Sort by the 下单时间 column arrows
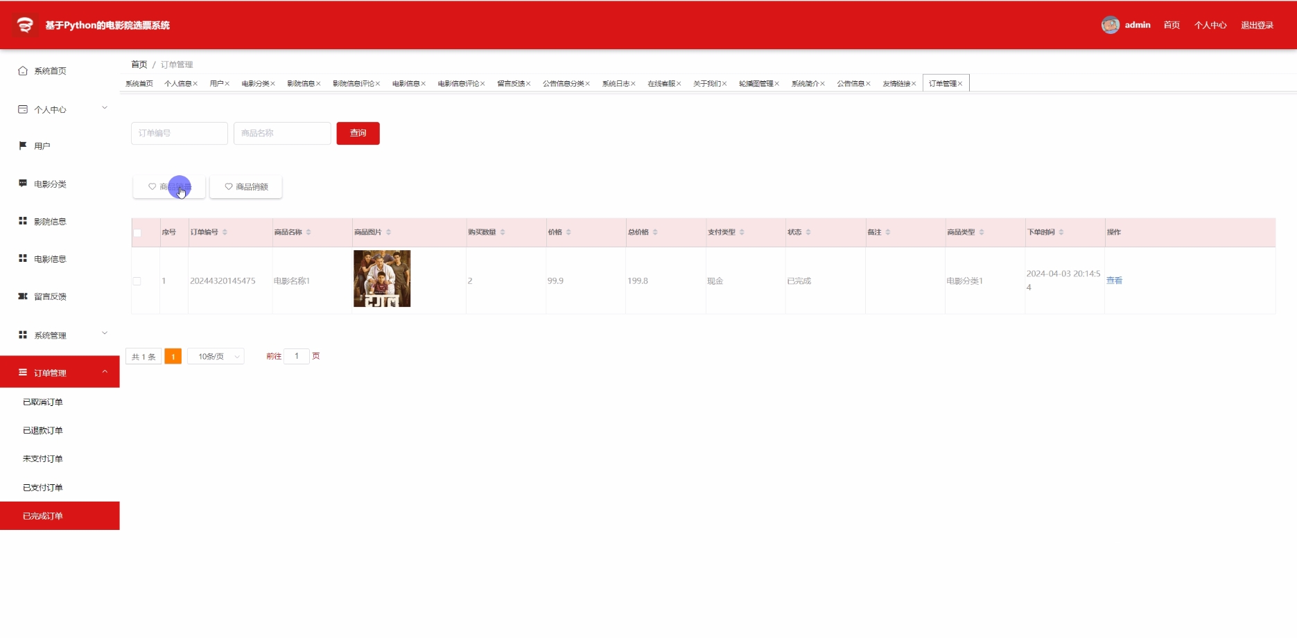Screen dimensions: 1297x638 (1061, 232)
